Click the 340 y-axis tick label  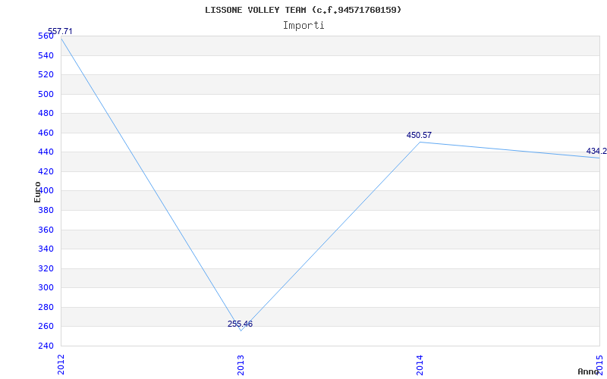click(46, 249)
